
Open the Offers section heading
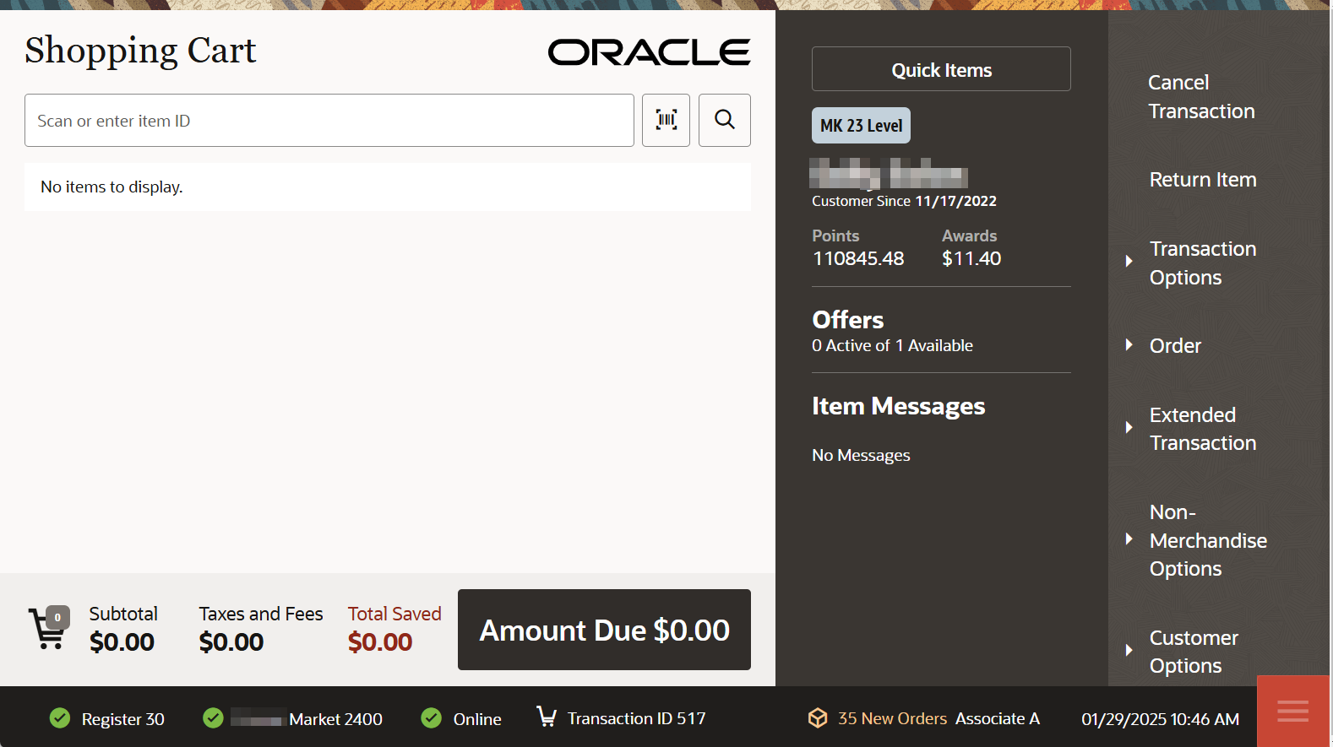pyautogui.click(x=847, y=320)
